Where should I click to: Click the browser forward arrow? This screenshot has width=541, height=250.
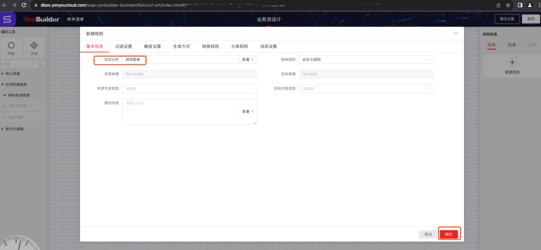coord(14,5)
